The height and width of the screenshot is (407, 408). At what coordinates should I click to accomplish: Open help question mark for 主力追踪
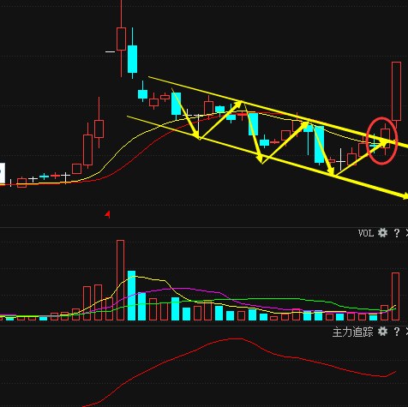coord(397,332)
